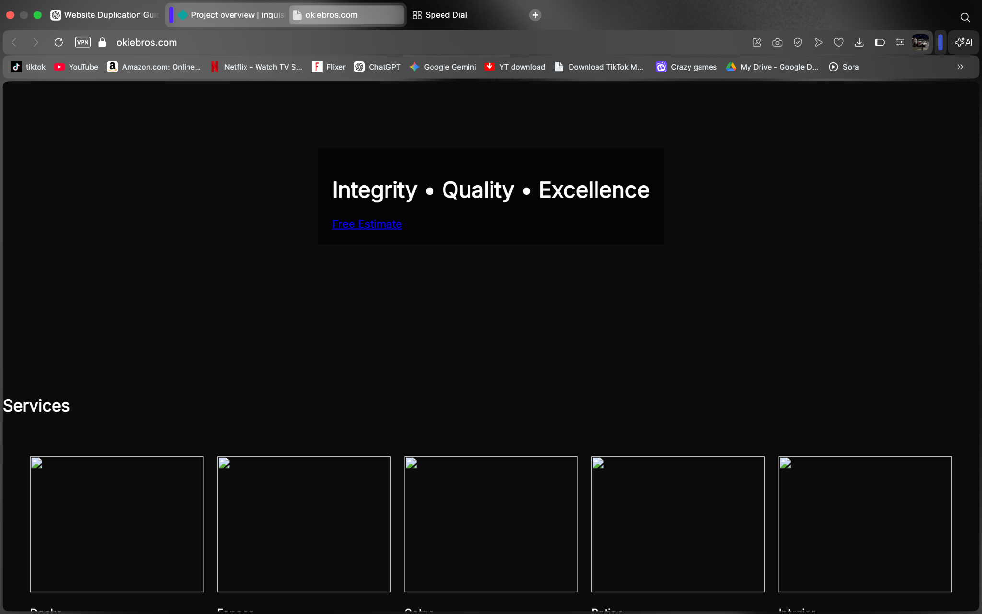Image resolution: width=982 pixels, height=614 pixels.
Task: Toggle the VPN badge in the address bar
Action: coord(82,42)
